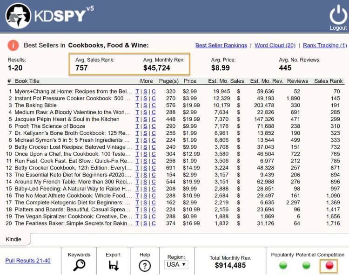349x275 pixels.
Task: Sort by Price column header
Action: pos(190,81)
